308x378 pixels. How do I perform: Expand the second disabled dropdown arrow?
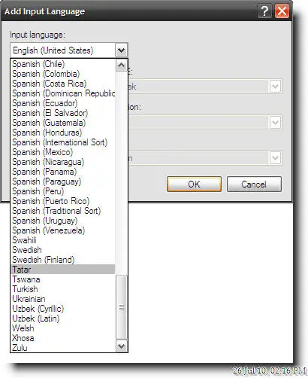point(275,123)
